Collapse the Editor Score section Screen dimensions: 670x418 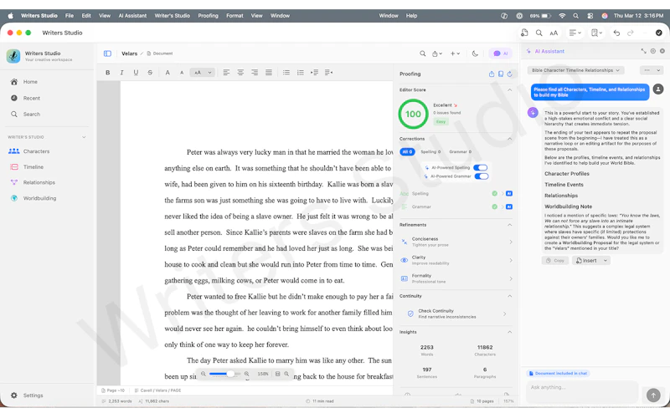pyautogui.click(x=509, y=90)
